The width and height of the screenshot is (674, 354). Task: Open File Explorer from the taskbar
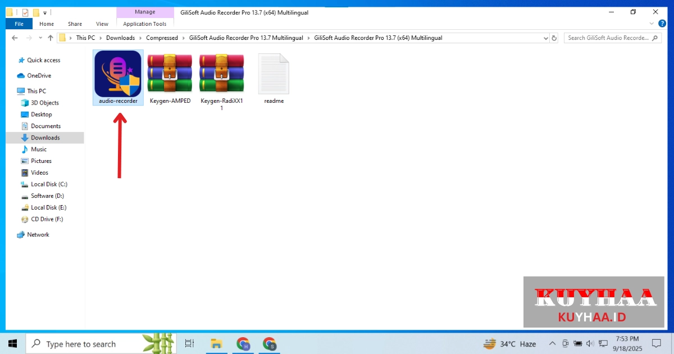pos(216,343)
